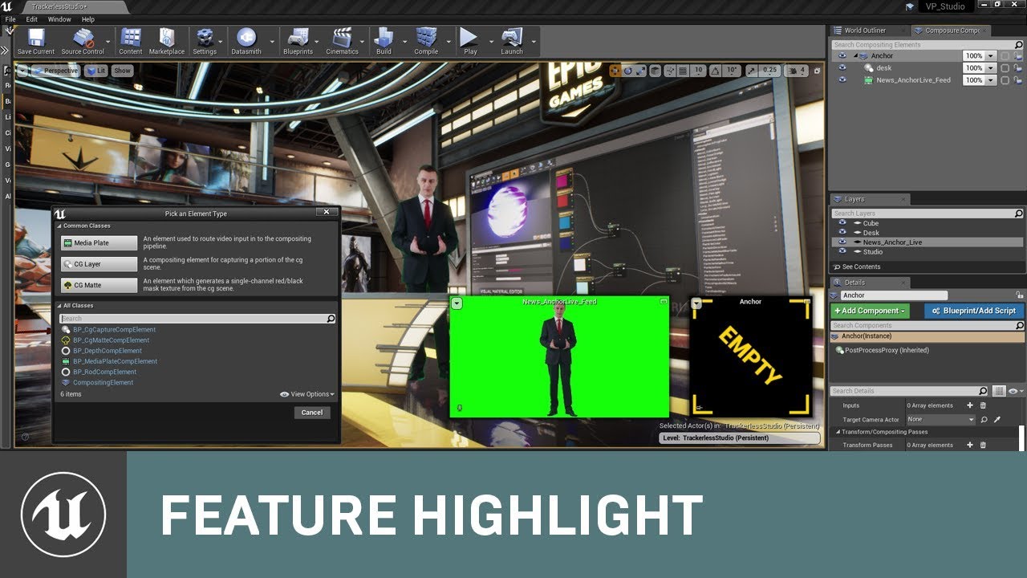Select the scale gizmo in viewport toolbar
The height and width of the screenshot is (578, 1027).
tap(641, 71)
